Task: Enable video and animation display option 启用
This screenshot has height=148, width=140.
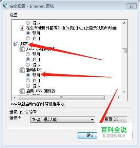Action: click(x=28, y=38)
